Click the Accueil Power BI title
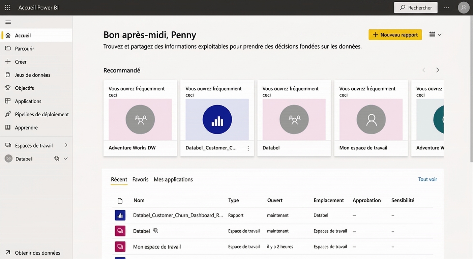This screenshot has height=259, width=473. pyautogui.click(x=38, y=7)
